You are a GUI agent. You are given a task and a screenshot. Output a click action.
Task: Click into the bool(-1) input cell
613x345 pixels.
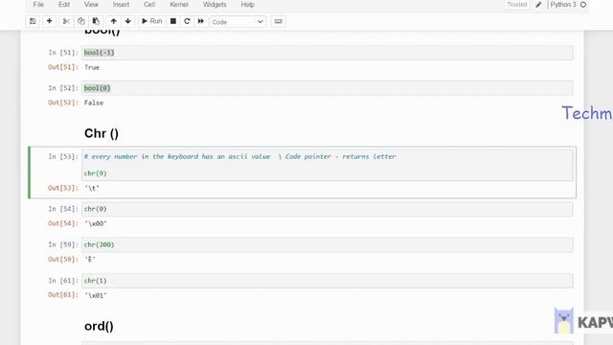click(x=328, y=53)
